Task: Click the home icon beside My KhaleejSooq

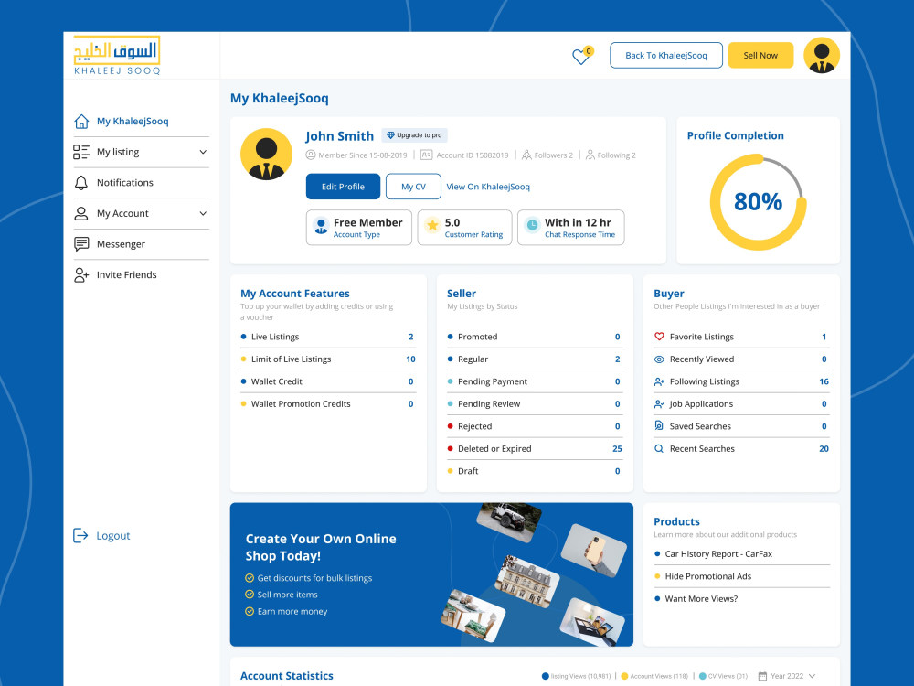Action: [81, 122]
